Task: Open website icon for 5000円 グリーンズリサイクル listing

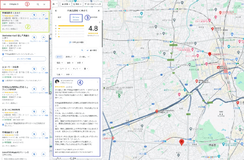Action: [34, 154]
